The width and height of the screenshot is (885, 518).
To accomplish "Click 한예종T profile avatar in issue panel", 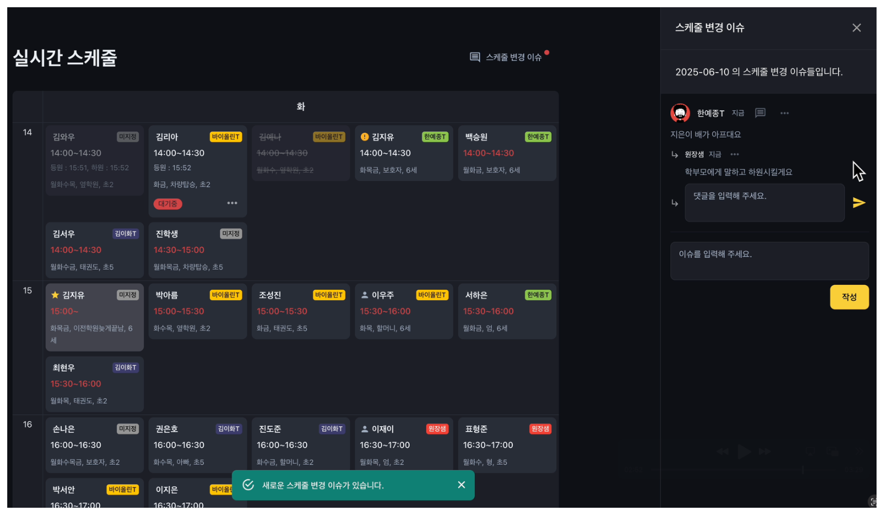I will coord(680,113).
